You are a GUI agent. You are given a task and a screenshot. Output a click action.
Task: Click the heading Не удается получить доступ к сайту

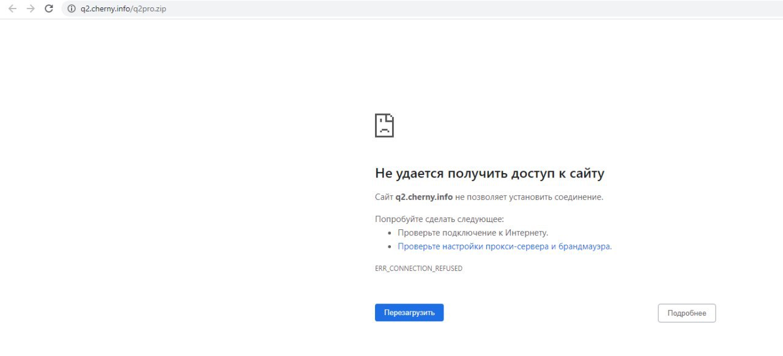point(489,174)
